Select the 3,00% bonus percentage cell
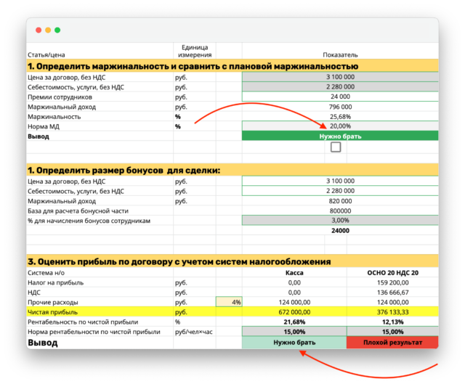 tap(340, 220)
